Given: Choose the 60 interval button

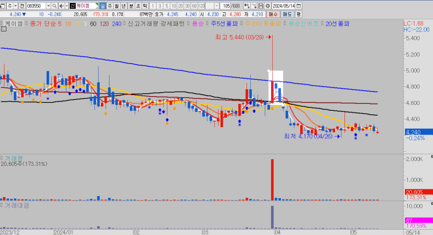Looking at the screenshot, I should click(x=194, y=6).
